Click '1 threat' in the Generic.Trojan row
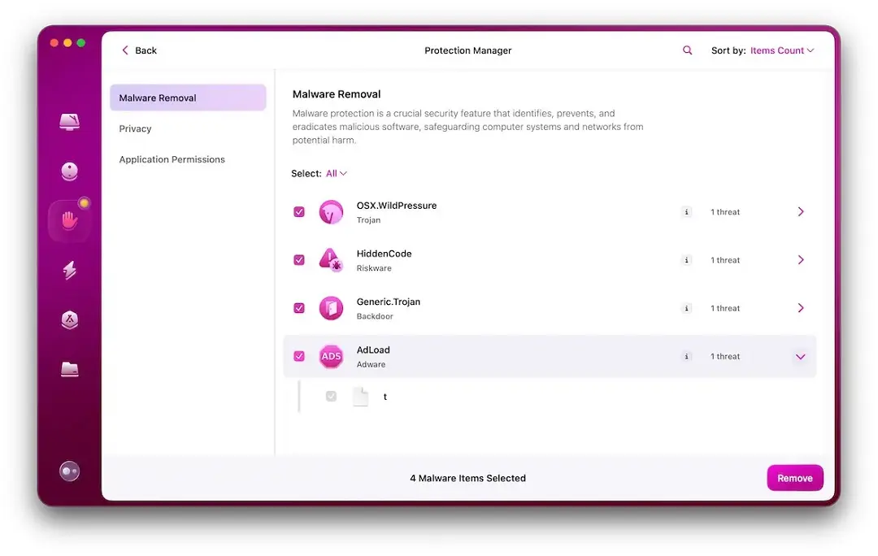Screen dimensions: 878x556 (x=725, y=309)
